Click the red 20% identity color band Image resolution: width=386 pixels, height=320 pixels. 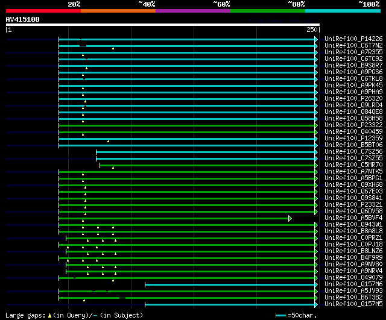43,11
